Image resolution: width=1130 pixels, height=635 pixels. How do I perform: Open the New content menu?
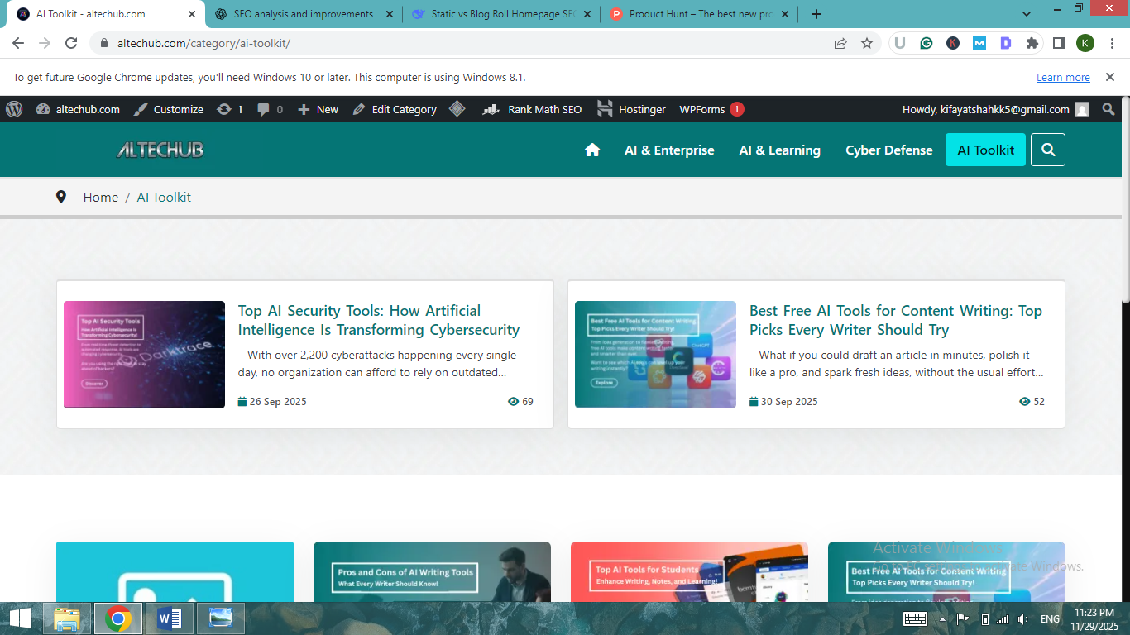tap(318, 109)
